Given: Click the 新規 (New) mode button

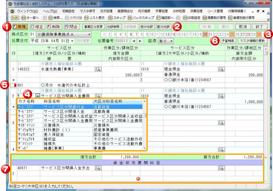Looking at the screenshot, I should 20,27.
